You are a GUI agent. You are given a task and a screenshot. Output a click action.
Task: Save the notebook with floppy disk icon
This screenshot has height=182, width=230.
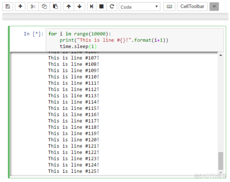tap(8, 7)
